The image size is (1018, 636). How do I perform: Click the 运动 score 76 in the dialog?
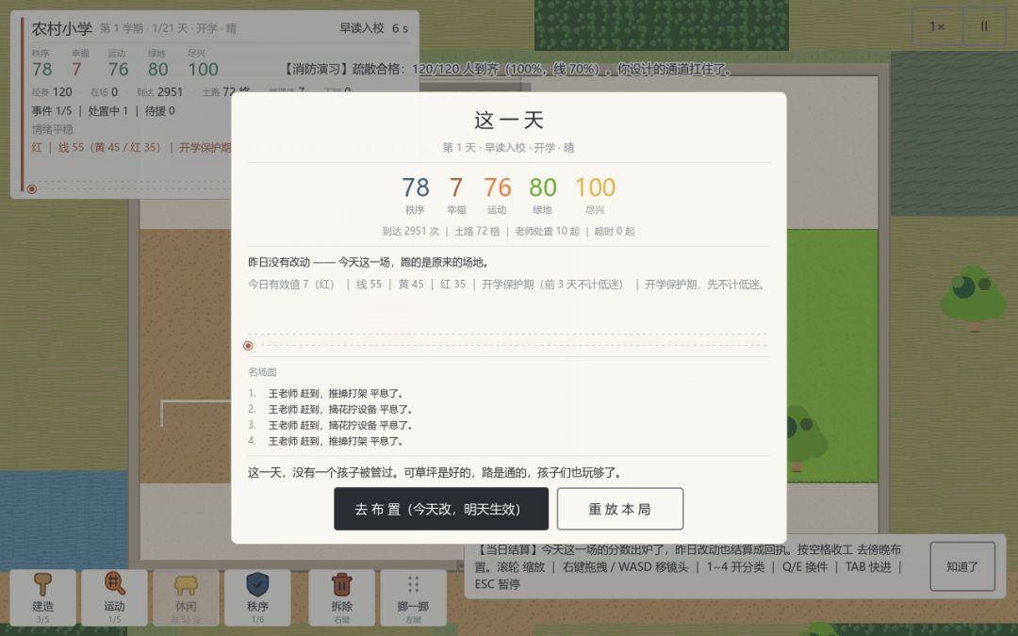click(498, 188)
